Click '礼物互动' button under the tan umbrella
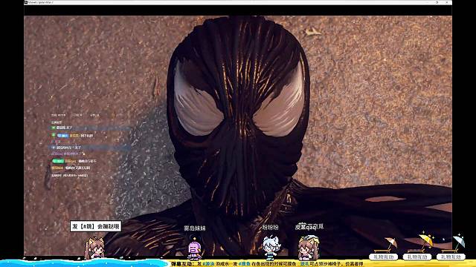 click(384, 257)
